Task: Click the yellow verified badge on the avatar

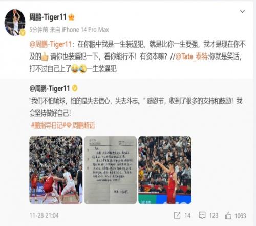Action: (x=23, y=33)
